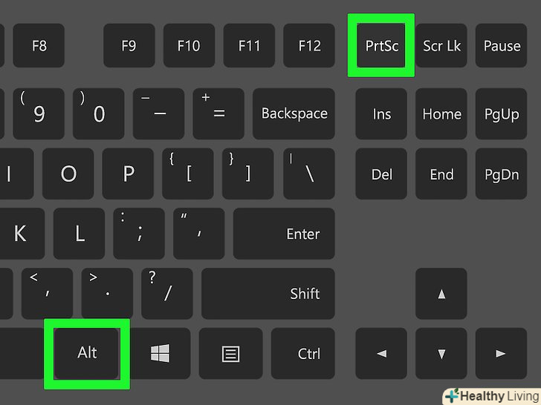Image resolution: width=541 pixels, height=405 pixels.
Task: Click the Ctrl key
Action: pos(303,353)
